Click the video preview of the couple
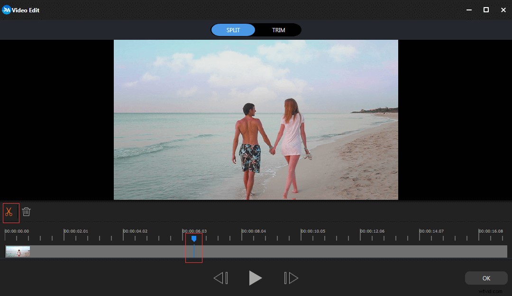The height and width of the screenshot is (296, 512). click(256, 119)
